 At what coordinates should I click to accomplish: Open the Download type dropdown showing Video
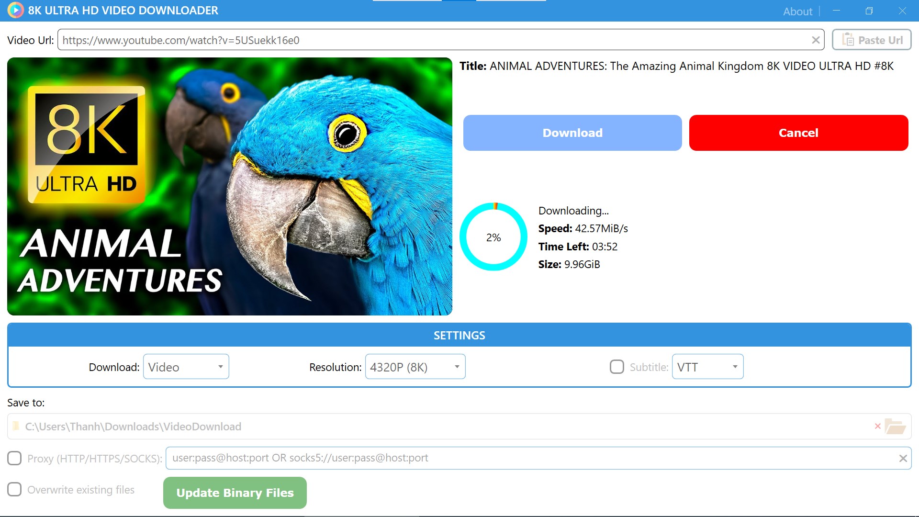tap(186, 367)
